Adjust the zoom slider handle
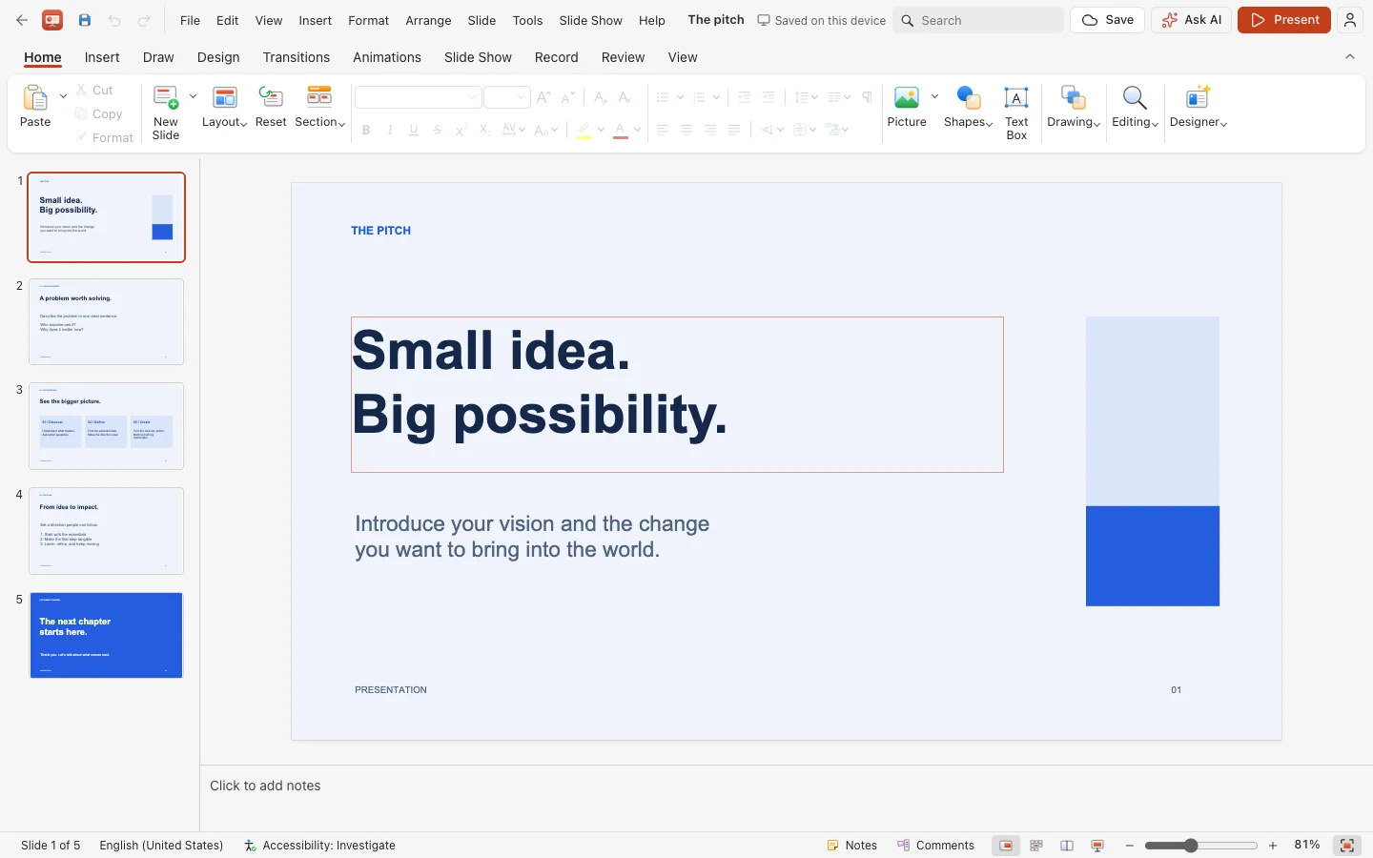Image resolution: width=1373 pixels, height=858 pixels. (1191, 846)
